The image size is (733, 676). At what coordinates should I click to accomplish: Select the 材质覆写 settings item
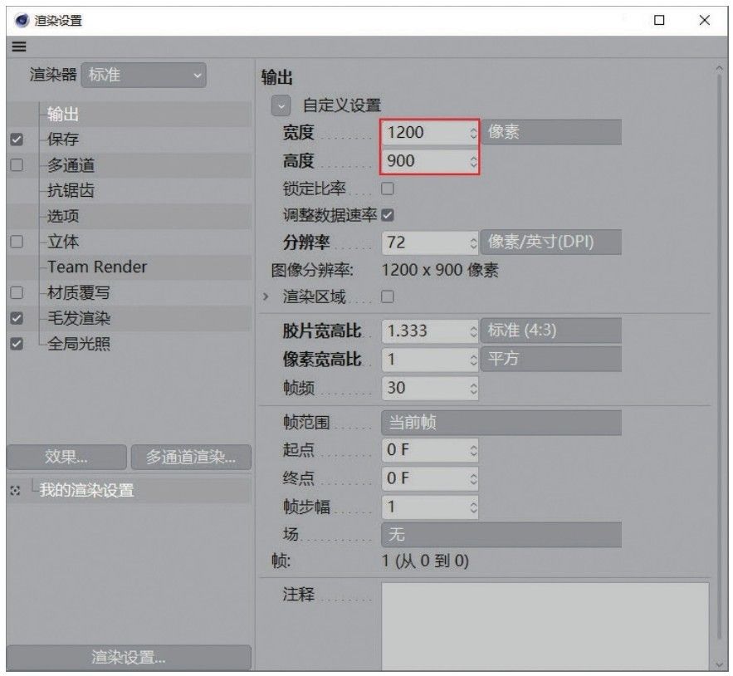(79, 292)
